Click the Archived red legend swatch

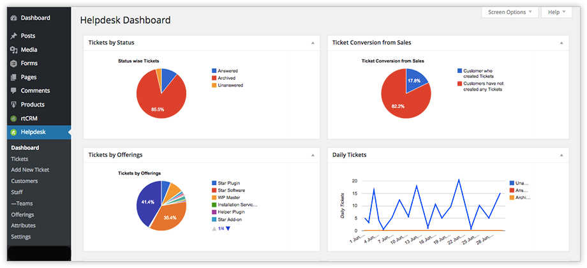pos(214,78)
